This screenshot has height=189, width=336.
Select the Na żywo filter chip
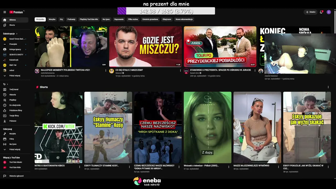[x=106, y=19]
